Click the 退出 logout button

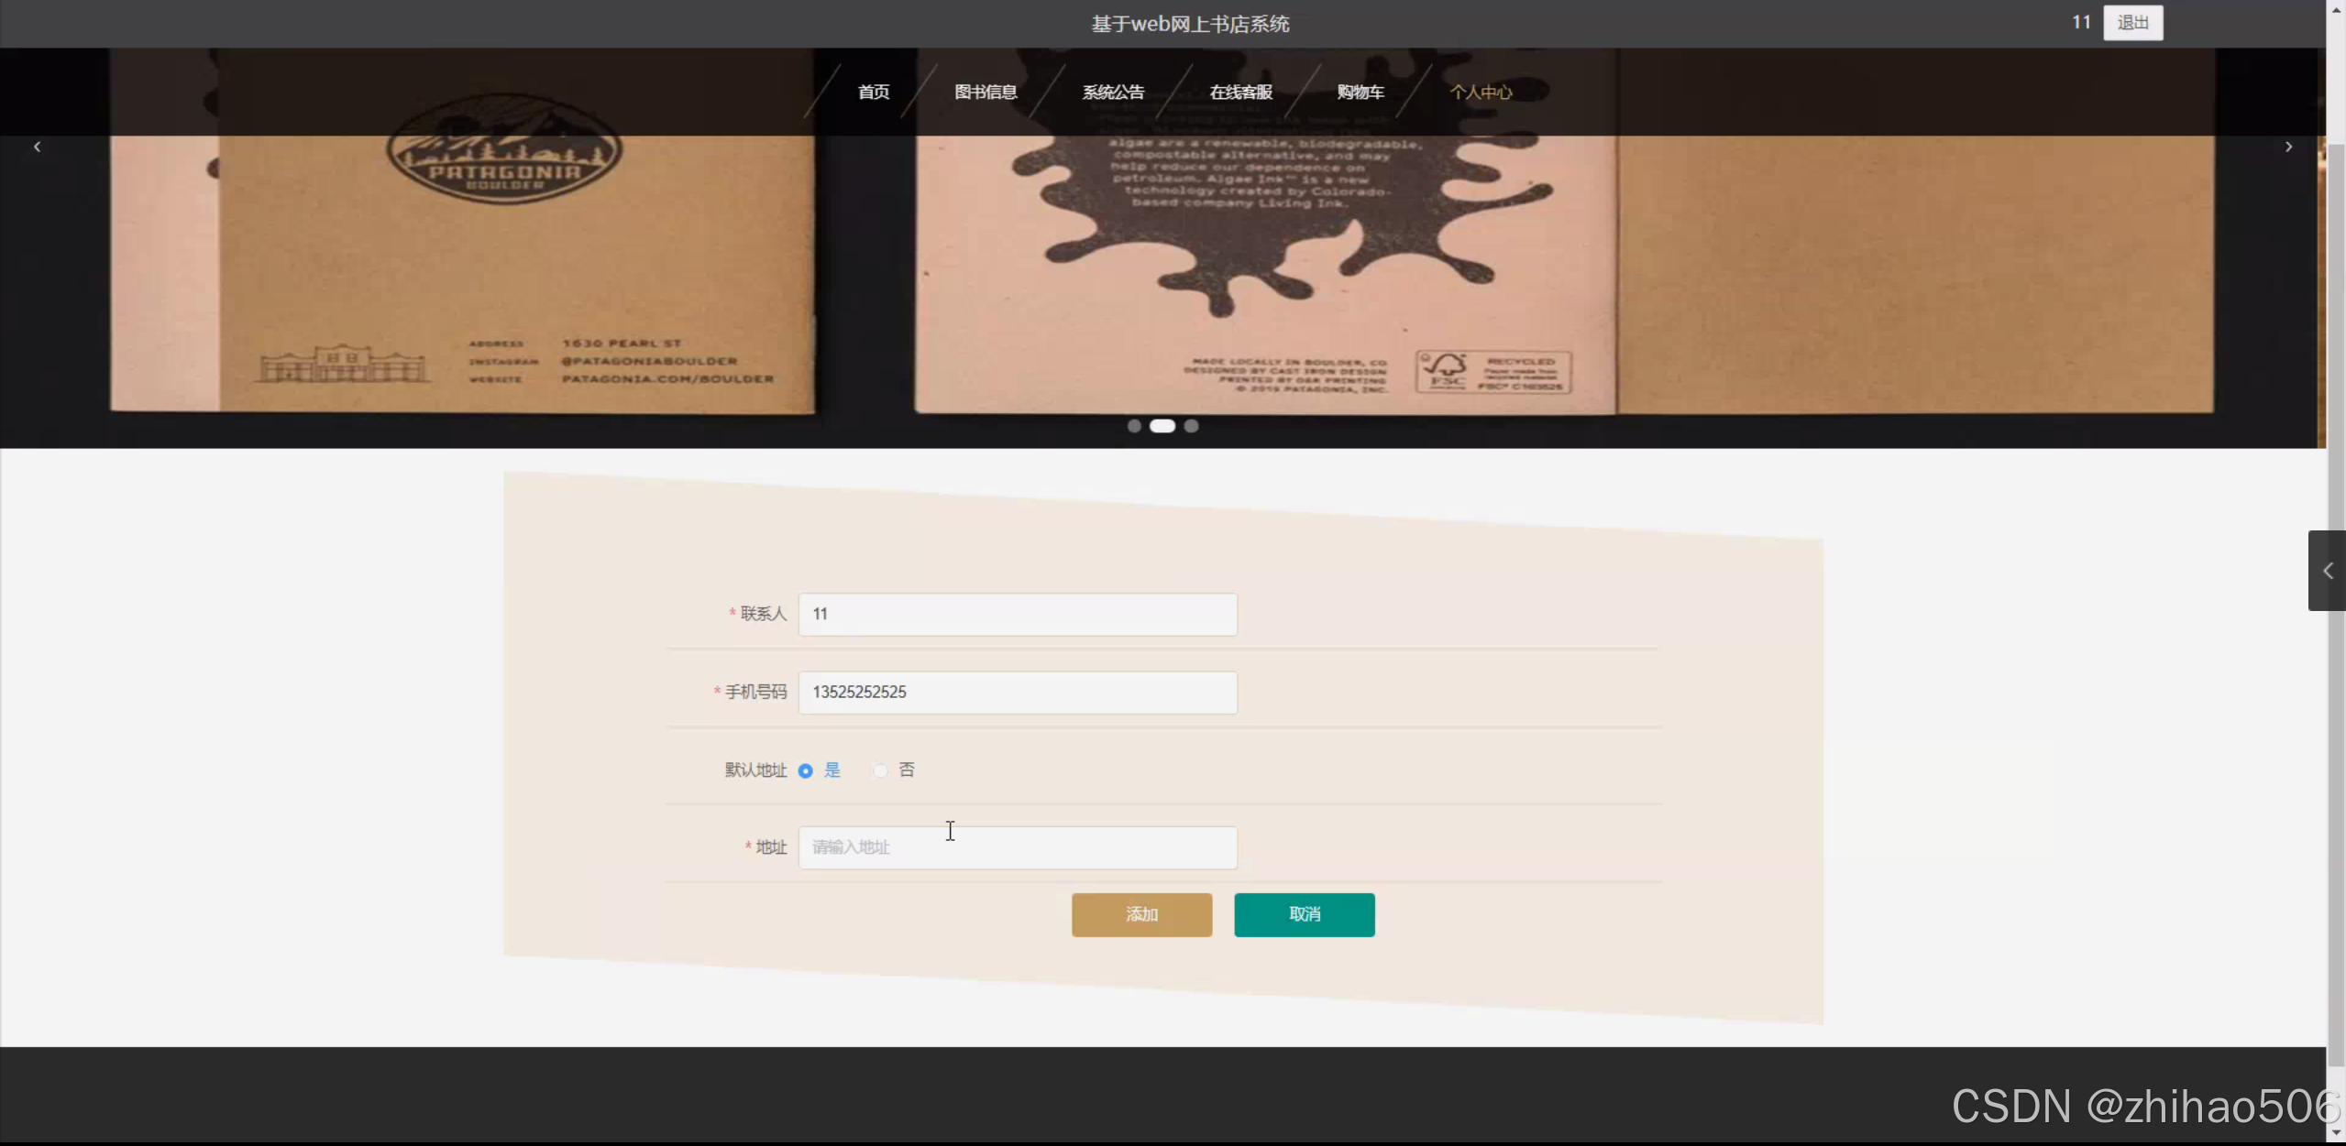click(2132, 23)
